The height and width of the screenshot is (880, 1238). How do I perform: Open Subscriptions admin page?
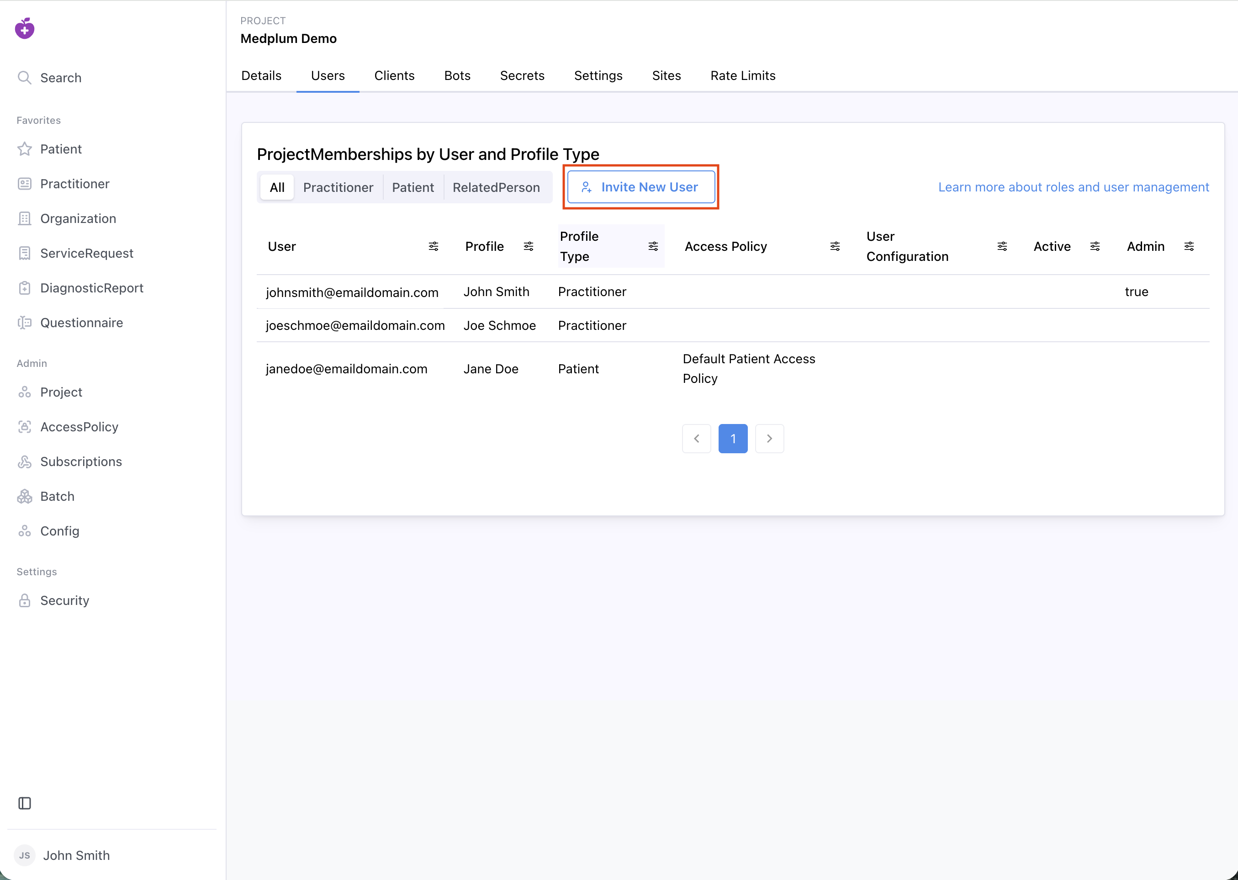coord(69,461)
